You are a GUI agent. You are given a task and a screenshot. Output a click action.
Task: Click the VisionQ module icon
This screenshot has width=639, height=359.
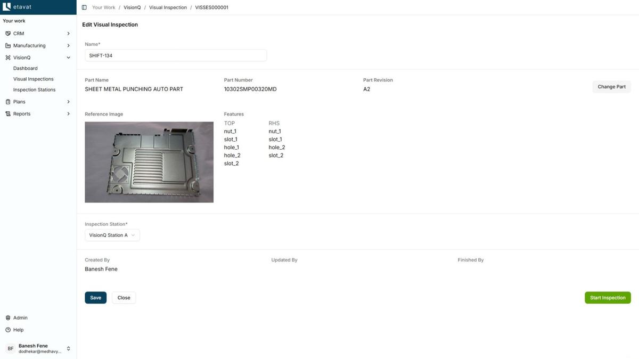point(7,58)
